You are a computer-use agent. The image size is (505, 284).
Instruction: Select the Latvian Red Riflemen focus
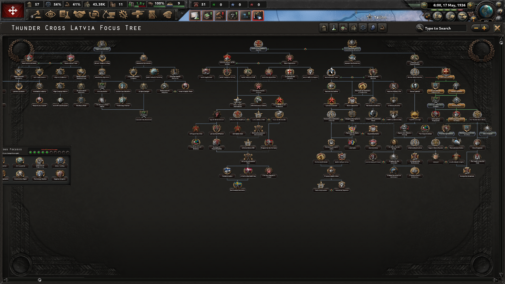point(217,130)
